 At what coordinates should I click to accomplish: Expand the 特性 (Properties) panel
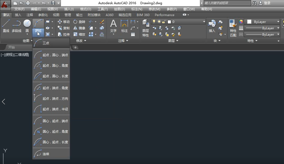click(252, 41)
